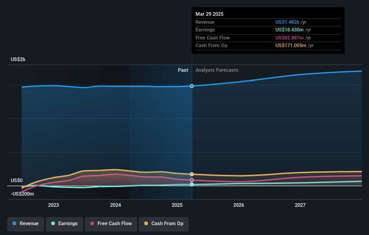
Task: Click the 2024 x-axis label
Action: 116,205
